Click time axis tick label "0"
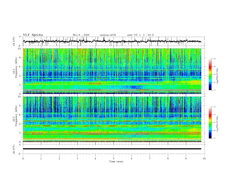The width and height of the screenshot is (230, 178). (23, 159)
